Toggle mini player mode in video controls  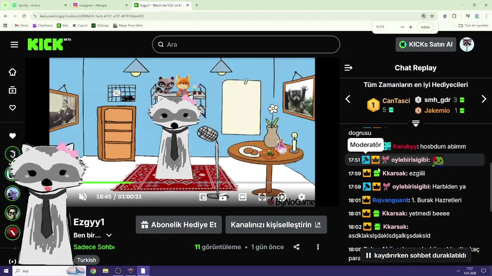coord(203,197)
